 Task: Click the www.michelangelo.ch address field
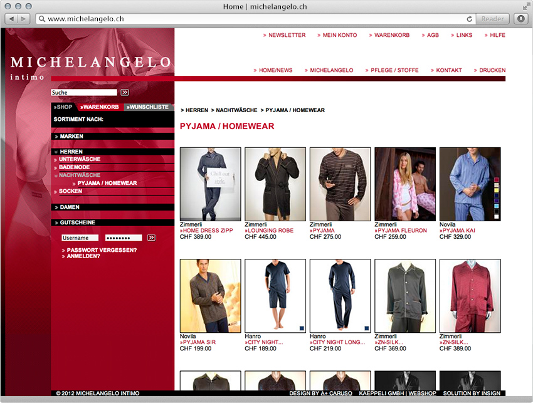click(251, 19)
